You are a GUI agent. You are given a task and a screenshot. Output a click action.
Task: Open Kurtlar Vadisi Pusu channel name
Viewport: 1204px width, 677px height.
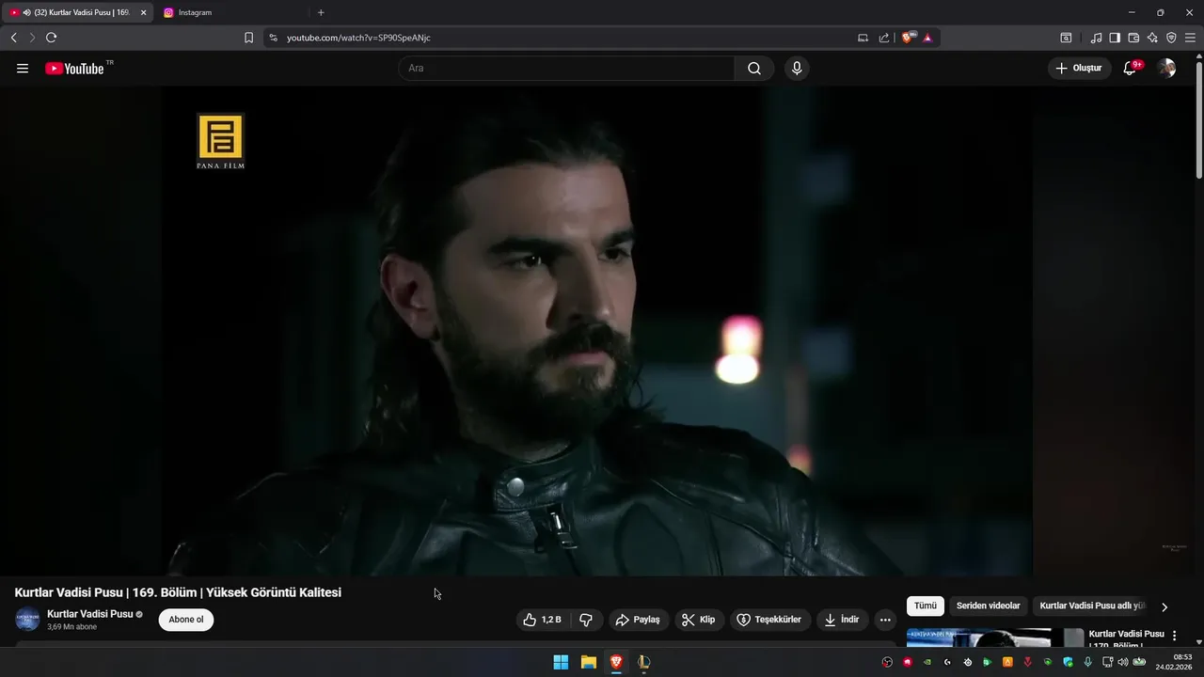pos(90,614)
